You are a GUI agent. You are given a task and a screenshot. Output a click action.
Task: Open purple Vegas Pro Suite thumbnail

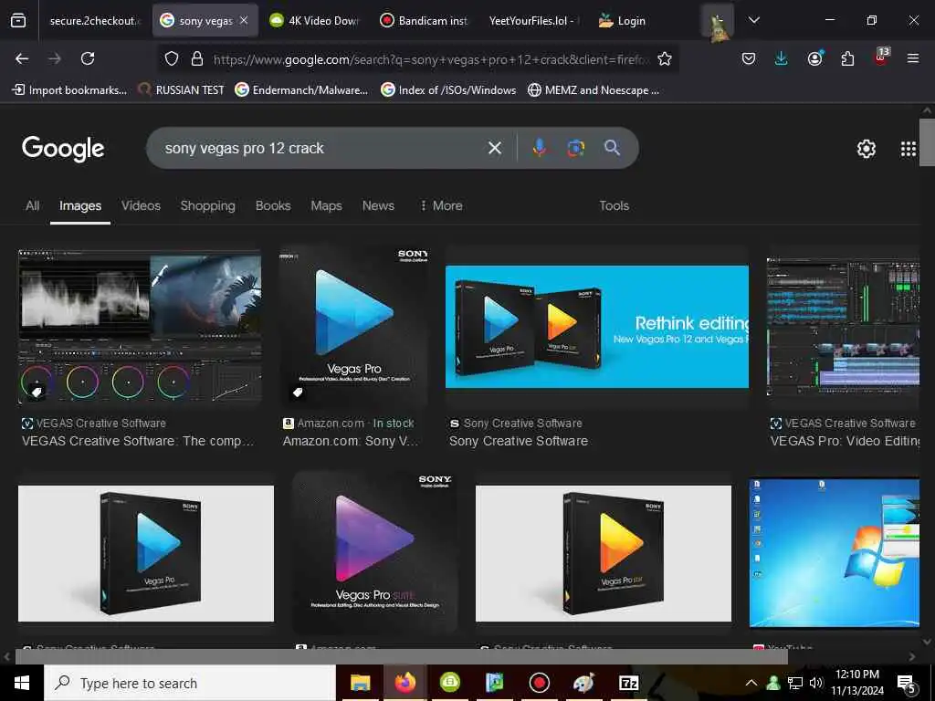[375, 552]
